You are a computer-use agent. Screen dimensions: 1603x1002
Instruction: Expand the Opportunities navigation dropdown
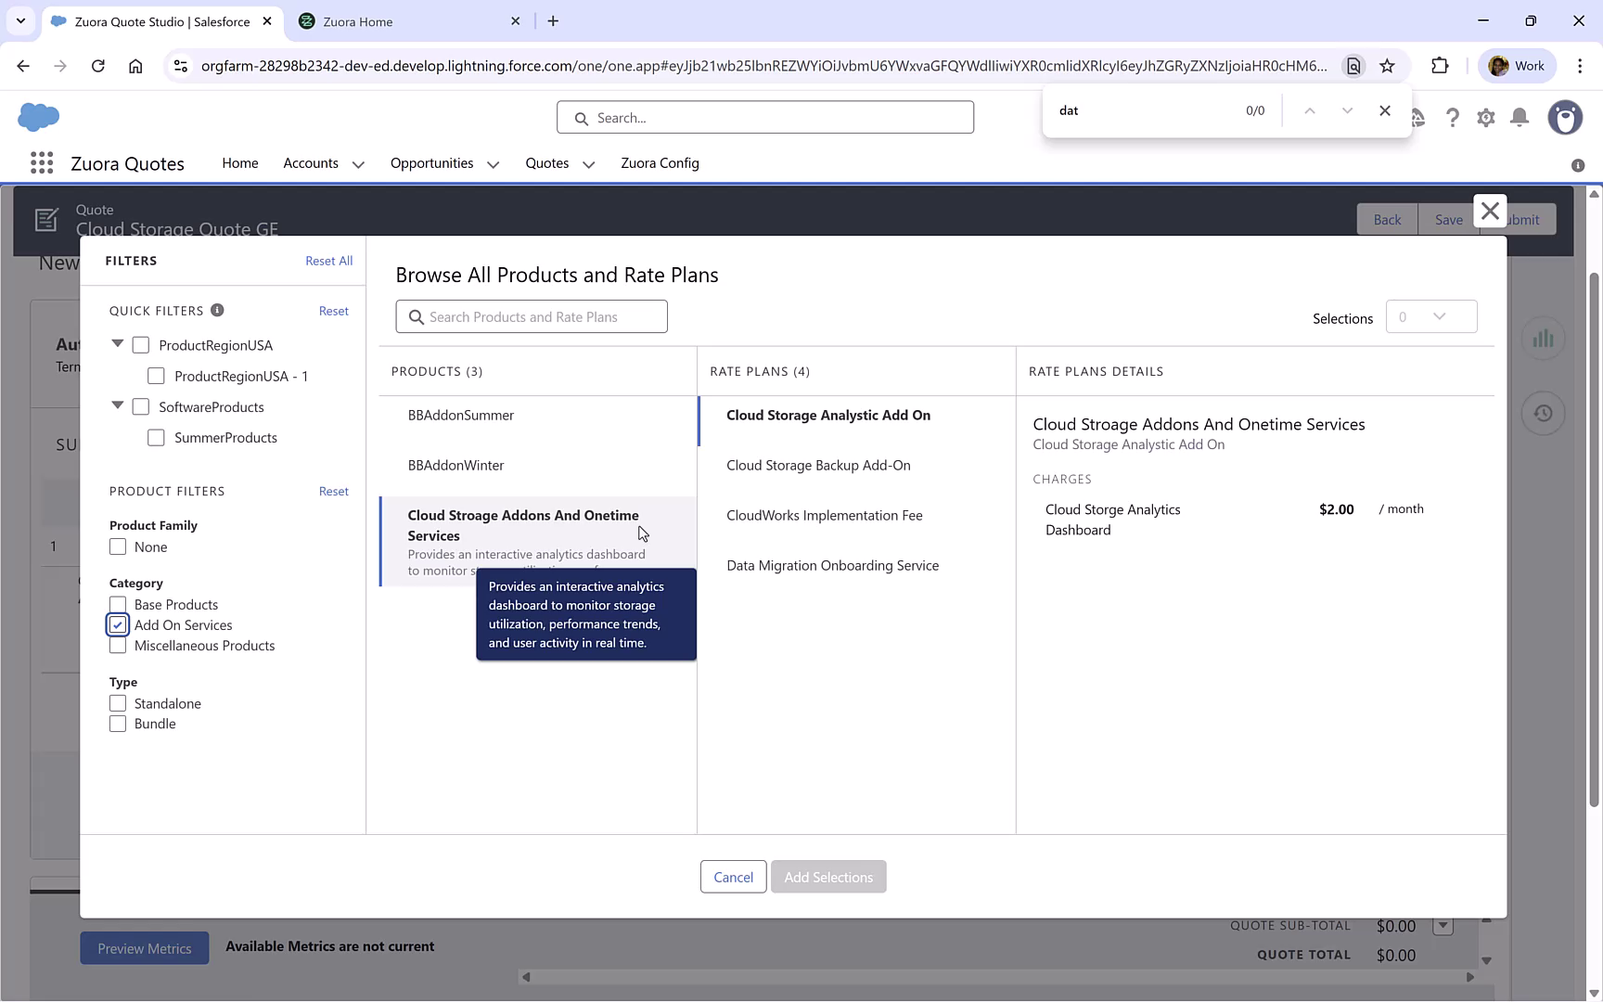(x=492, y=163)
